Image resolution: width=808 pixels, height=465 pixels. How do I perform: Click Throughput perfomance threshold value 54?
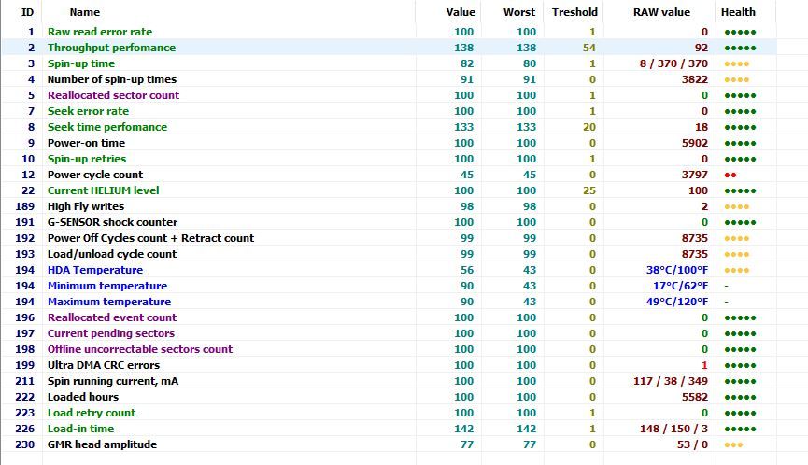(x=589, y=48)
